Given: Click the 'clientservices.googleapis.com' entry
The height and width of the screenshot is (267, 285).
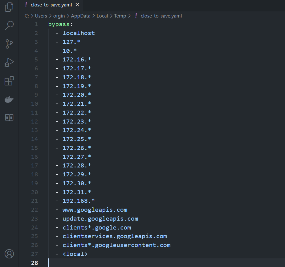Looking at the screenshot, I should (x=115, y=236).
